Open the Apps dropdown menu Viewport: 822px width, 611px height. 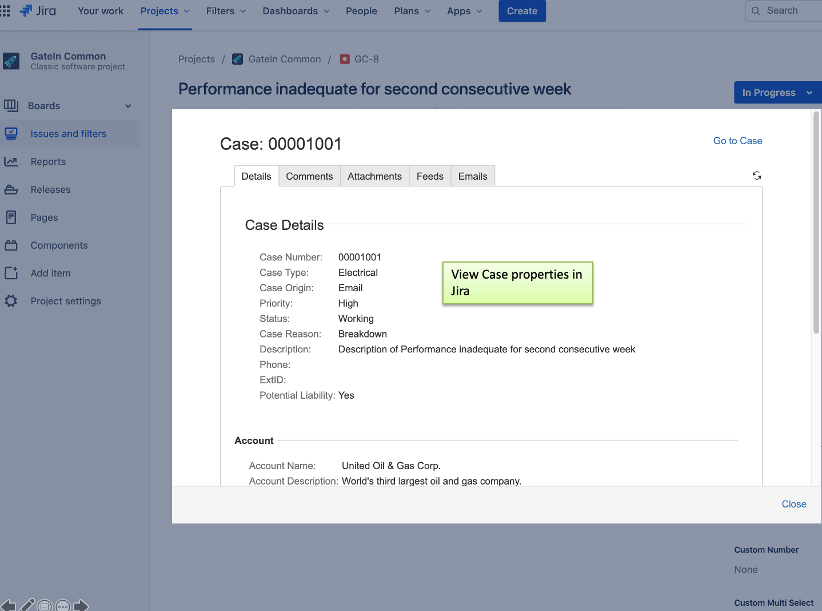tap(464, 11)
